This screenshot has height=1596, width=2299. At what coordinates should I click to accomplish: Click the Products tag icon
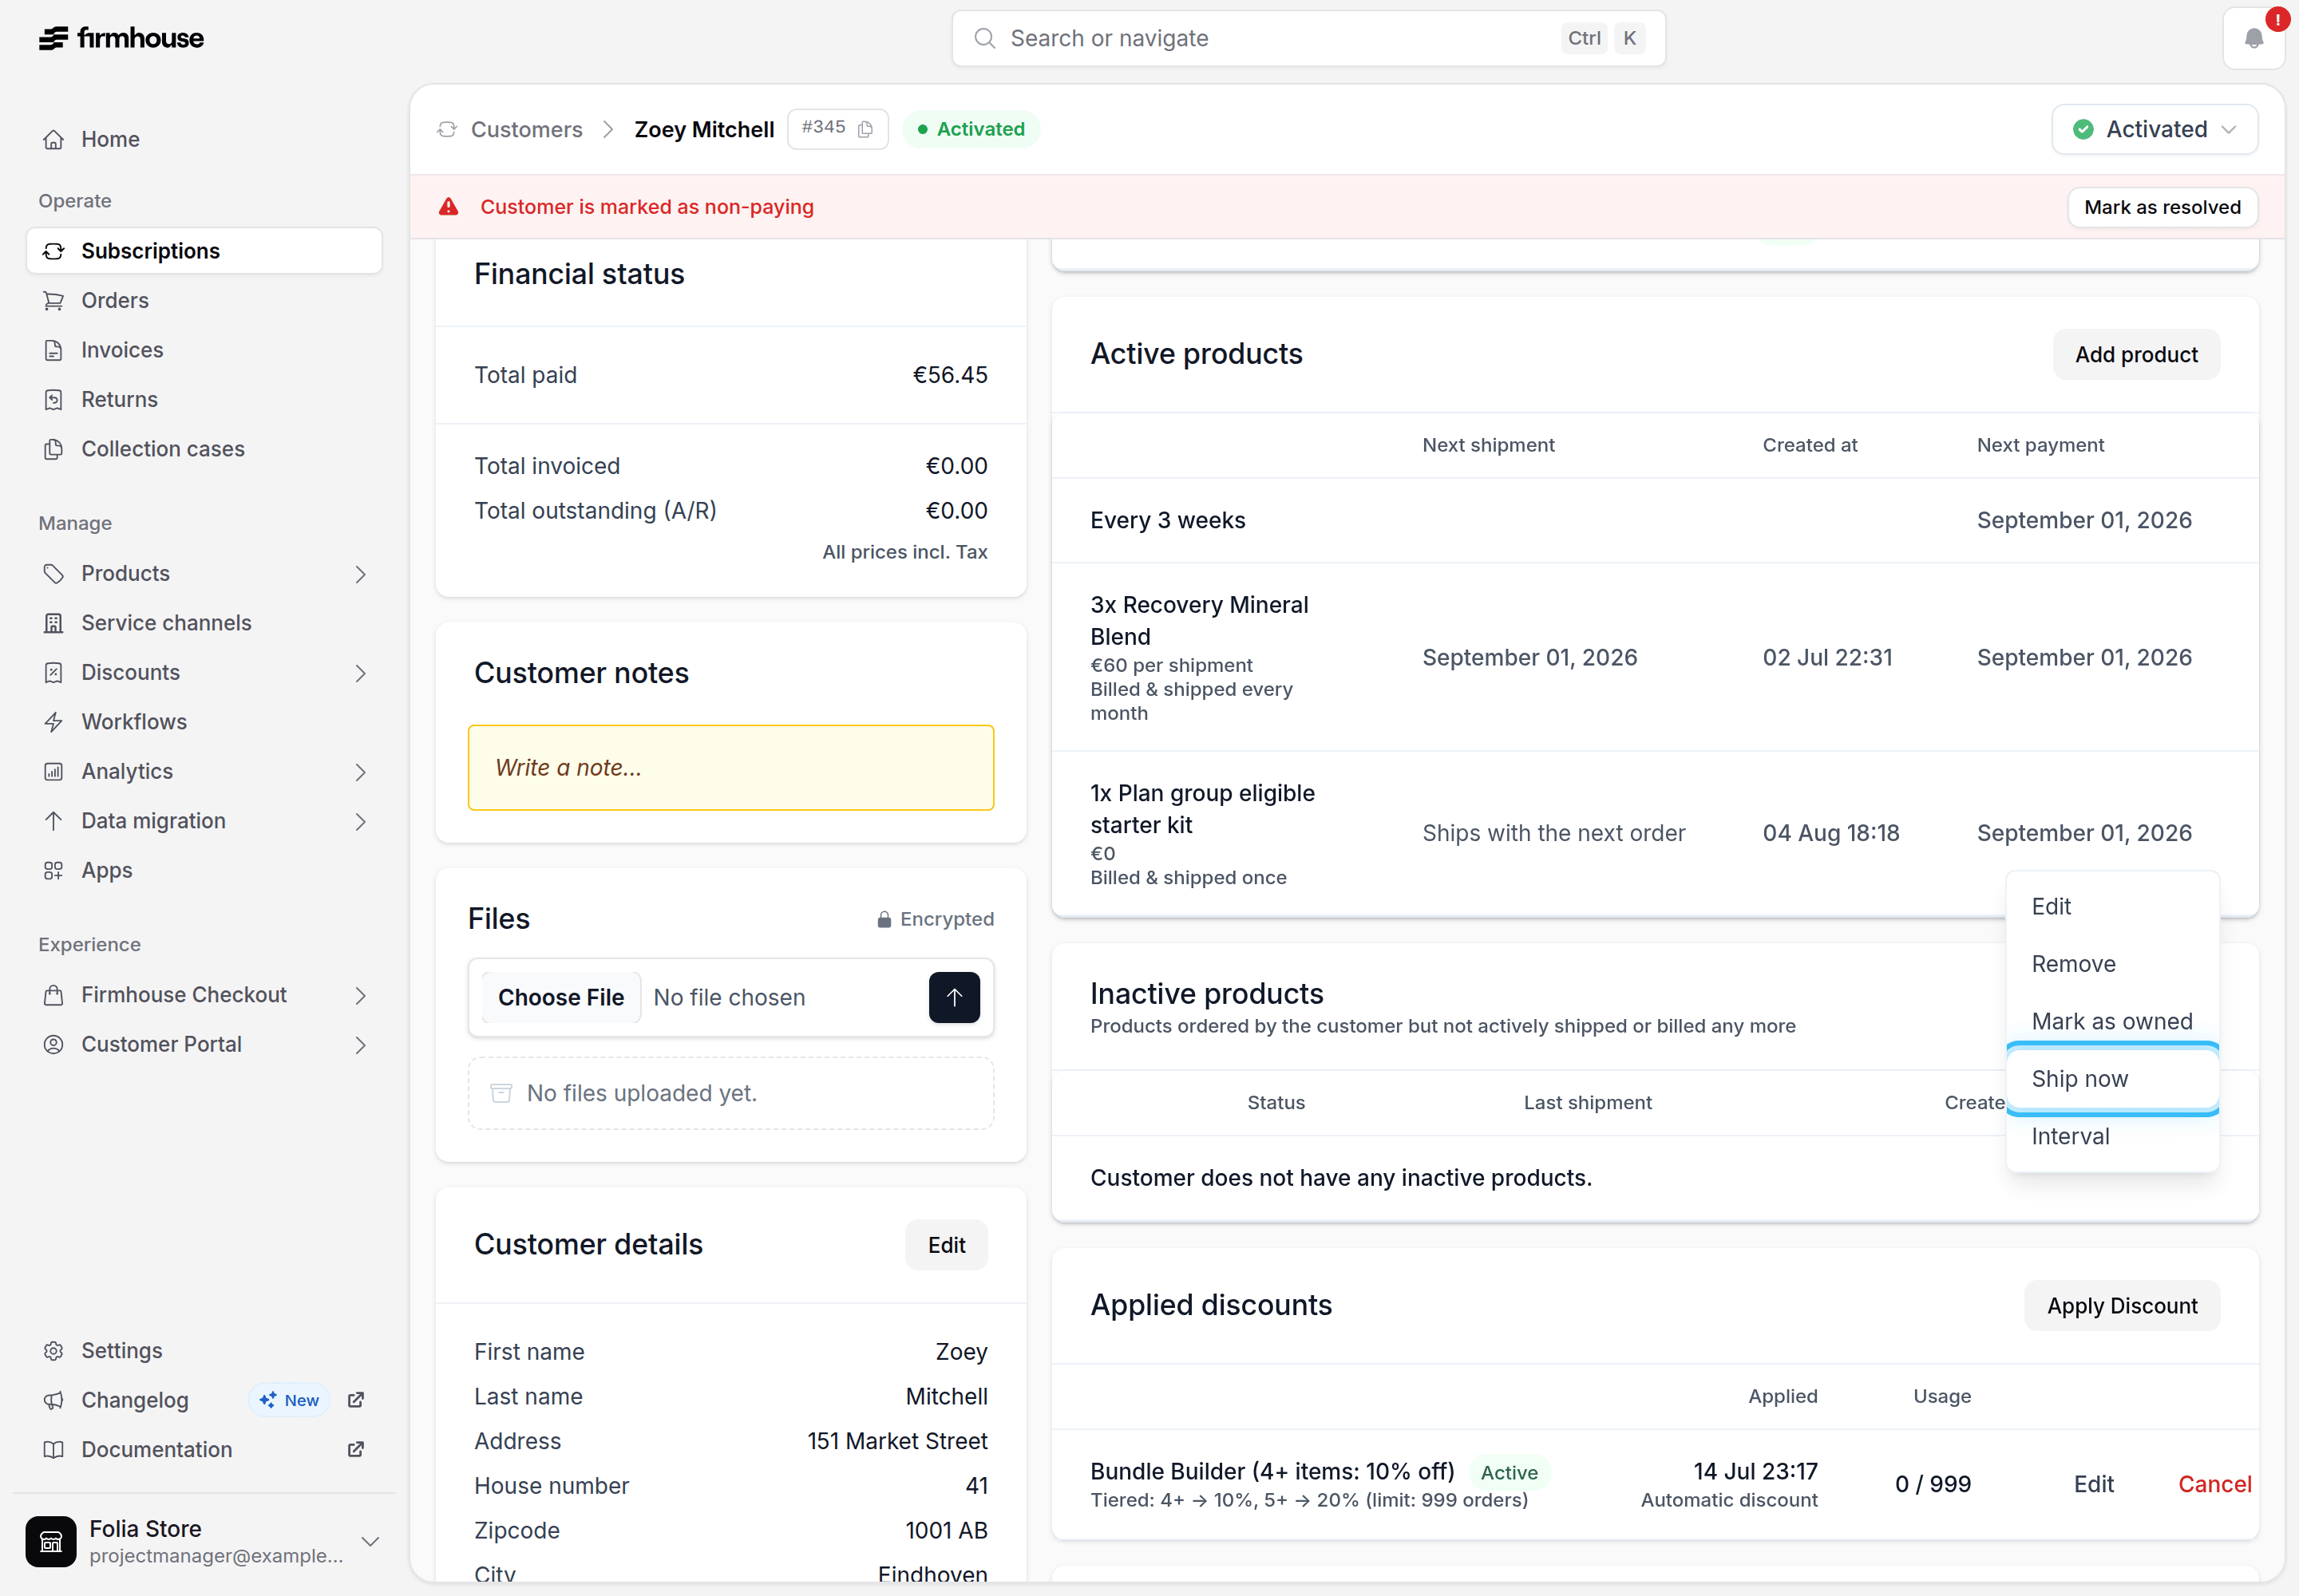point(54,573)
